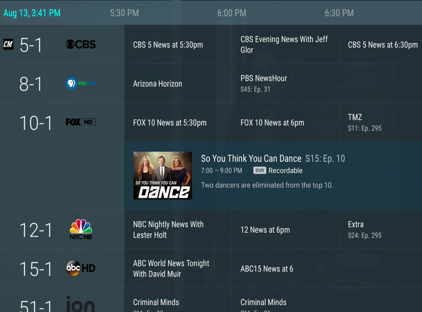Select TMZ S11 Ep. 295
Image resolution: width=422 pixels, height=312 pixels.
[381, 122]
